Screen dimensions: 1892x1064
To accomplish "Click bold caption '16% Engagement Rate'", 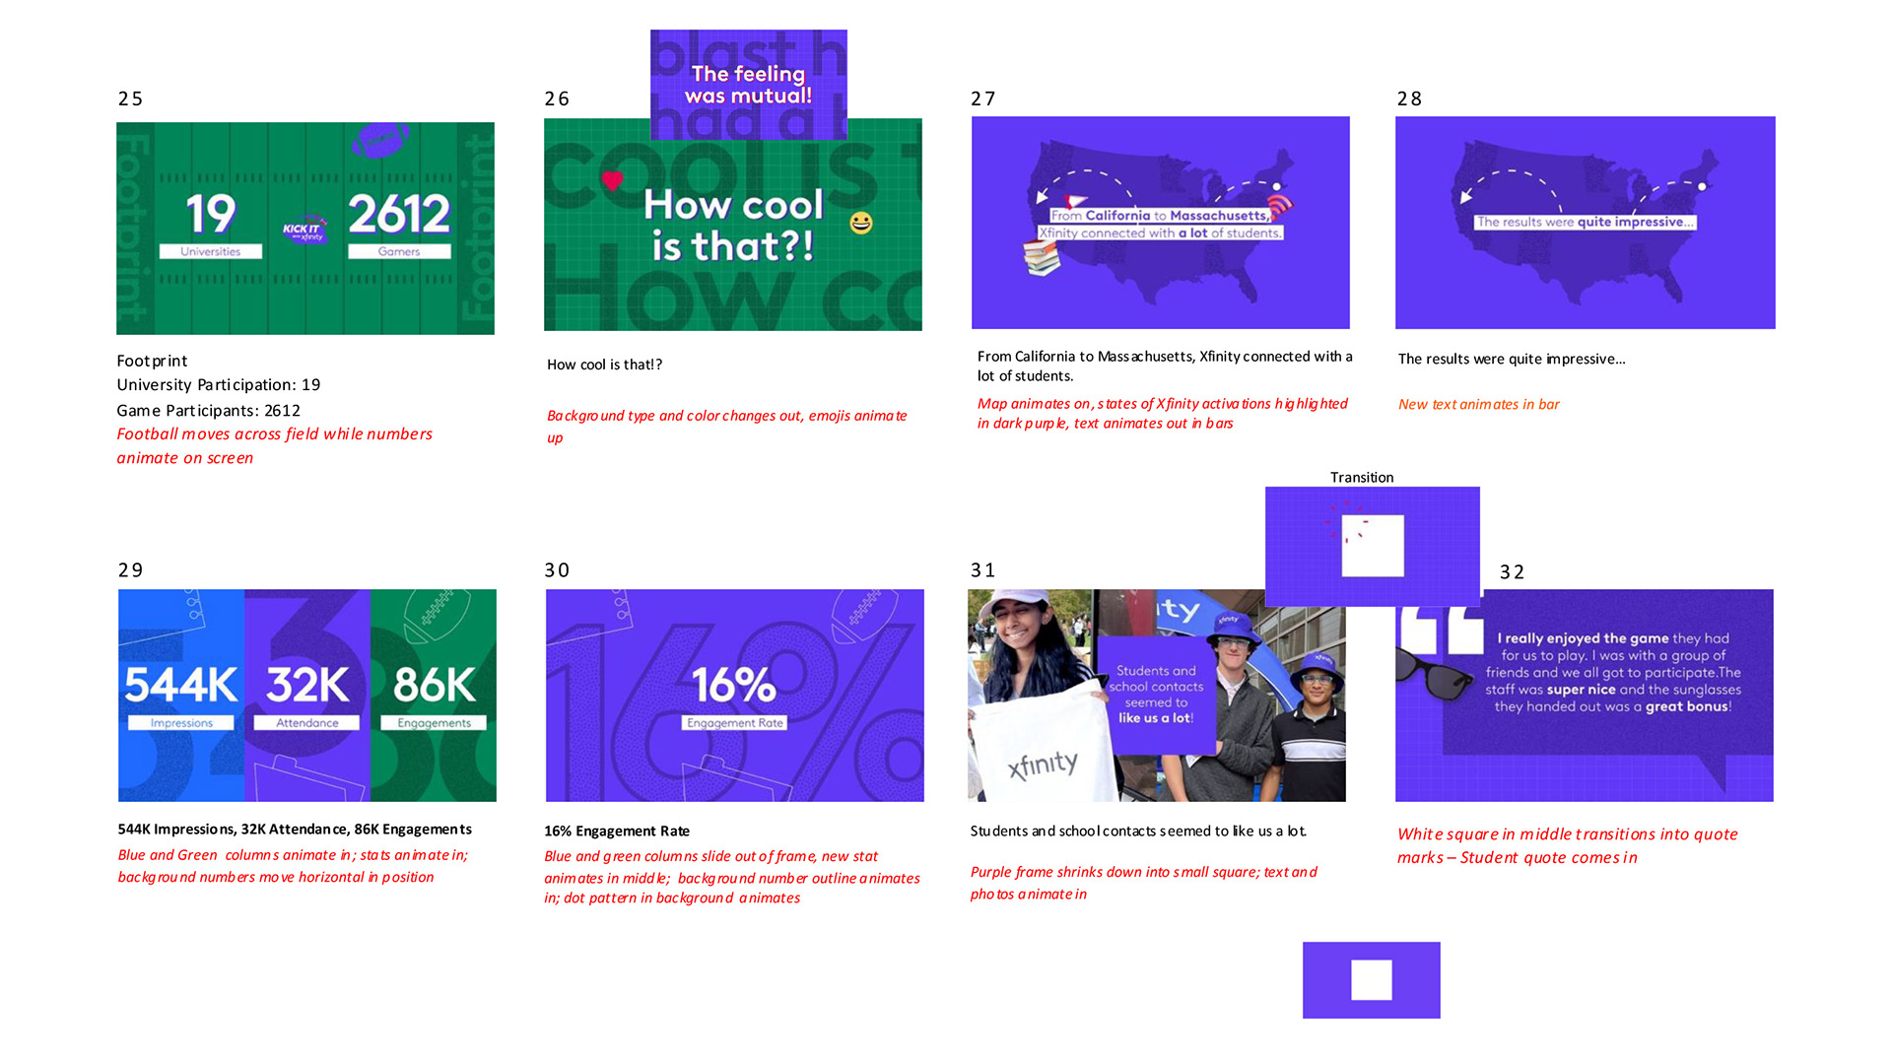I will [x=617, y=831].
